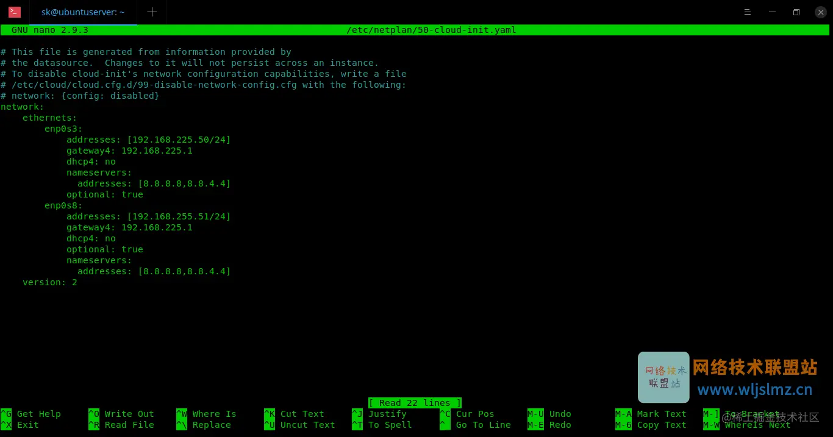Click the M-E Redo shortcut
Viewport: 833px width, 437px height.
549,425
